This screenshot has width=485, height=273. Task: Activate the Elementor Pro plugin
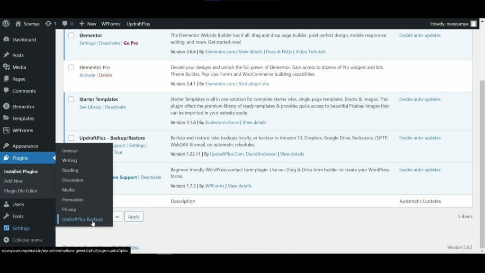point(87,75)
